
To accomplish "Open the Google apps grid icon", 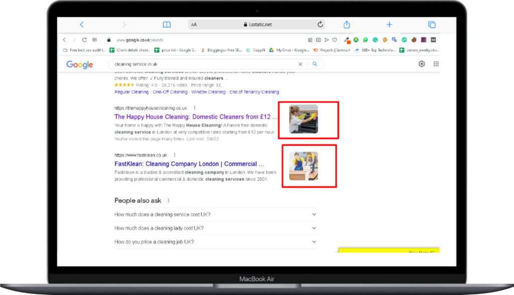I will pyautogui.click(x=436, y=64).
